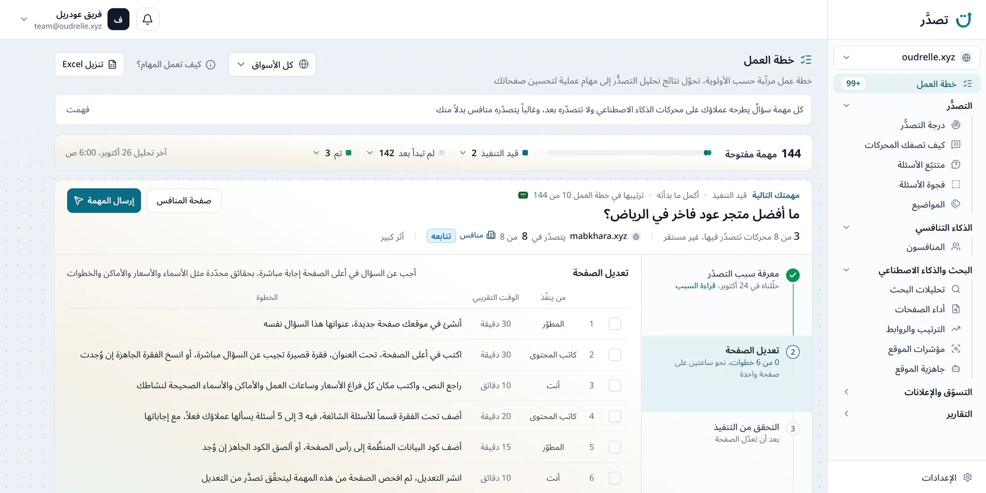
Task: Click the متتبّع الأسئلة question icon
Action: coord(956,164)
